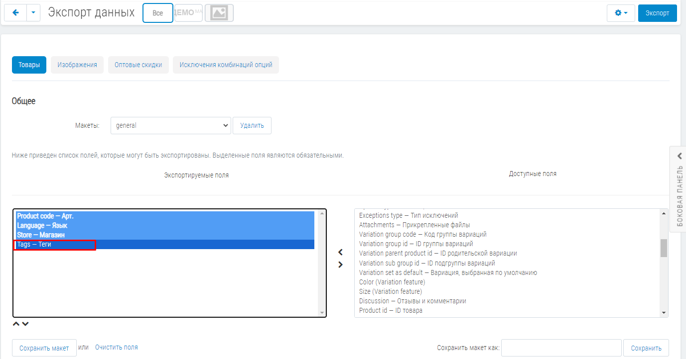This screenshot has width=686, height=359.
Task: Select 'Tags — Теги' exported field
Action: pyautogui.click(x=165, y=245)
